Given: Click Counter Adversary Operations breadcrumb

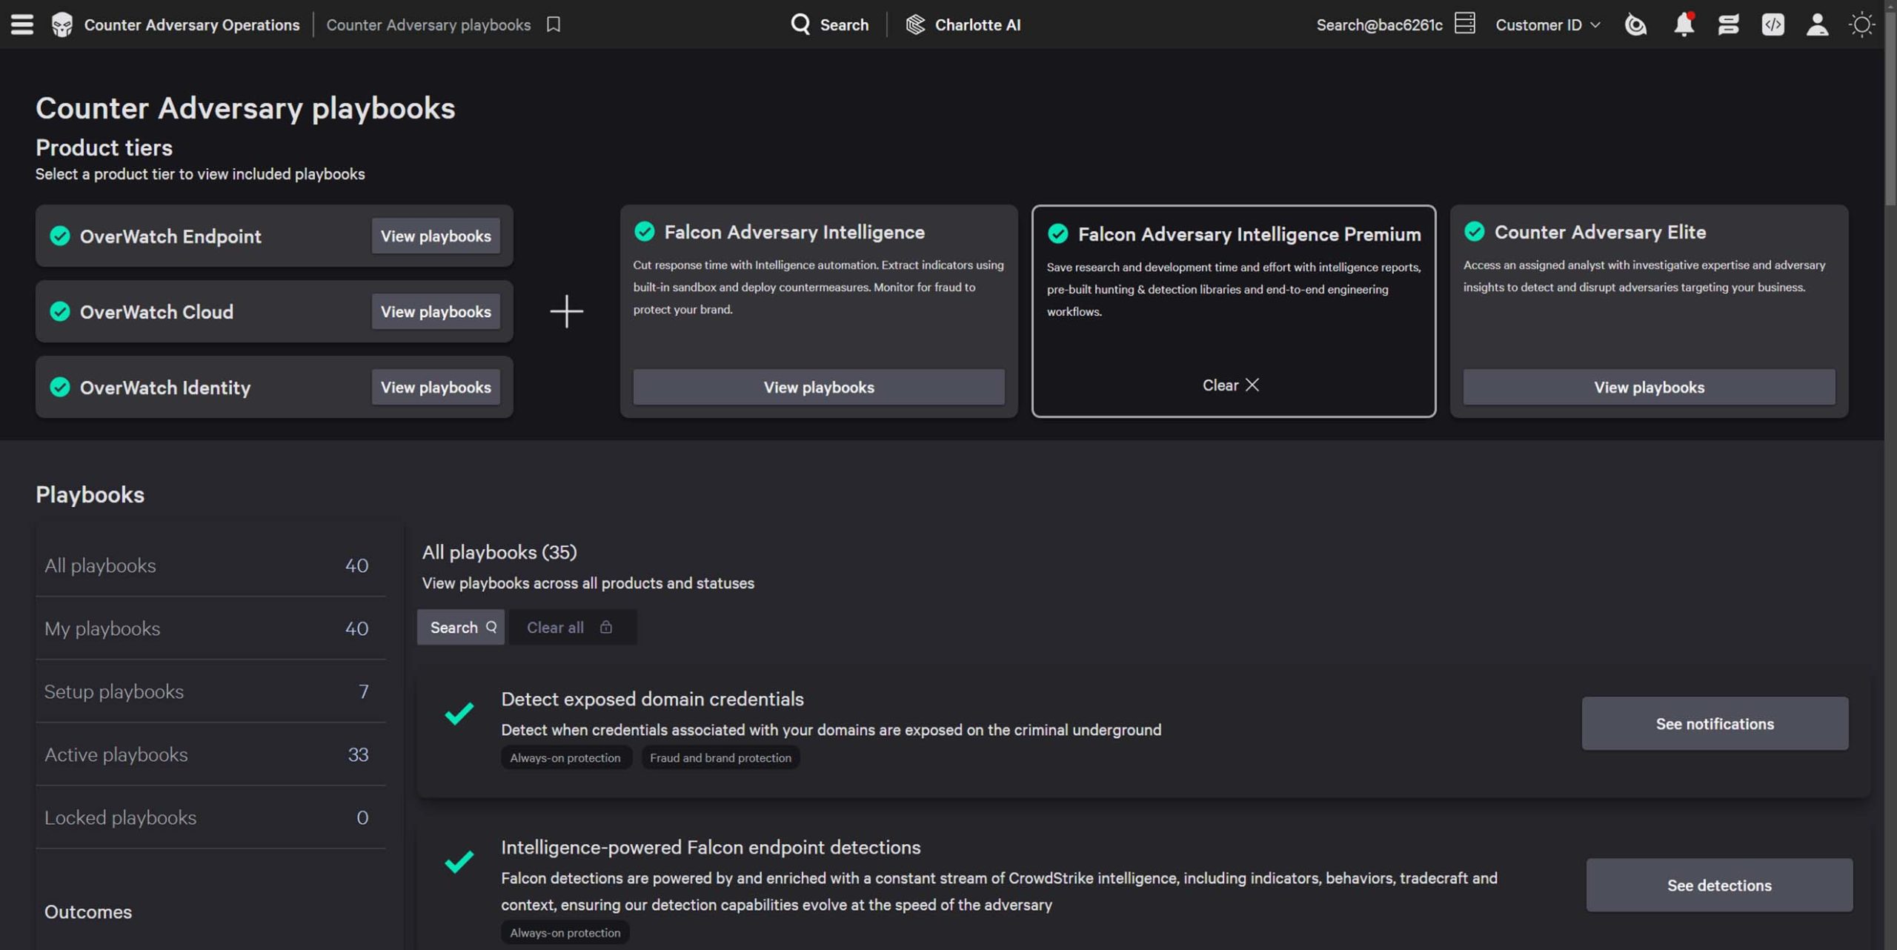Looking at the screenshot, I should click(192, 24).
